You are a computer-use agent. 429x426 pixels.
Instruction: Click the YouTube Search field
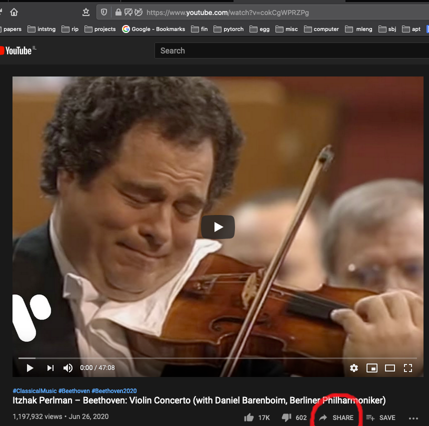click(x=291, y=50)
